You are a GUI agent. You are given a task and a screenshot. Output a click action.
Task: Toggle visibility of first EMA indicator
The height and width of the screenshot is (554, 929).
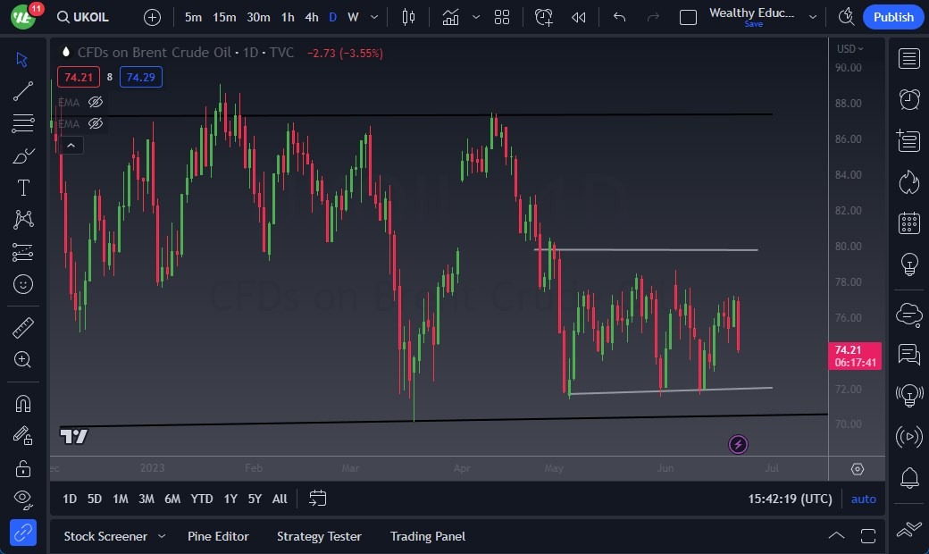96,102
